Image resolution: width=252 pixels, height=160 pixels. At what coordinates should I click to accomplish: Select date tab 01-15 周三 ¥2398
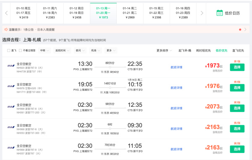(x=156, y=13)
